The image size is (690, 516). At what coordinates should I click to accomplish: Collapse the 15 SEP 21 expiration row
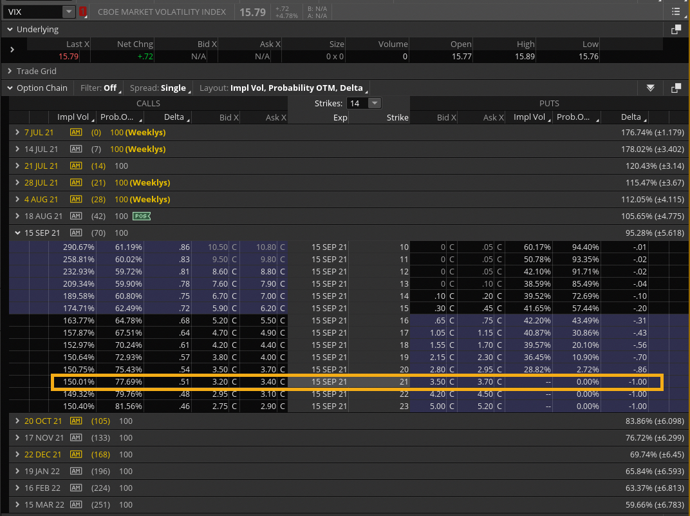coord(17,233)
